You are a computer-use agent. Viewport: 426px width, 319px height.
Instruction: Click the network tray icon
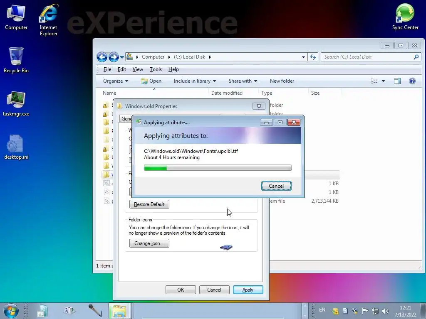(x=375, y=311)
